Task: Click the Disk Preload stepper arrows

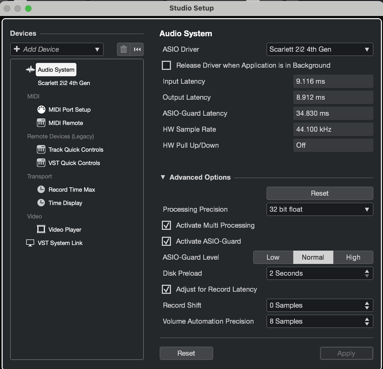Action: pos(367,273)
